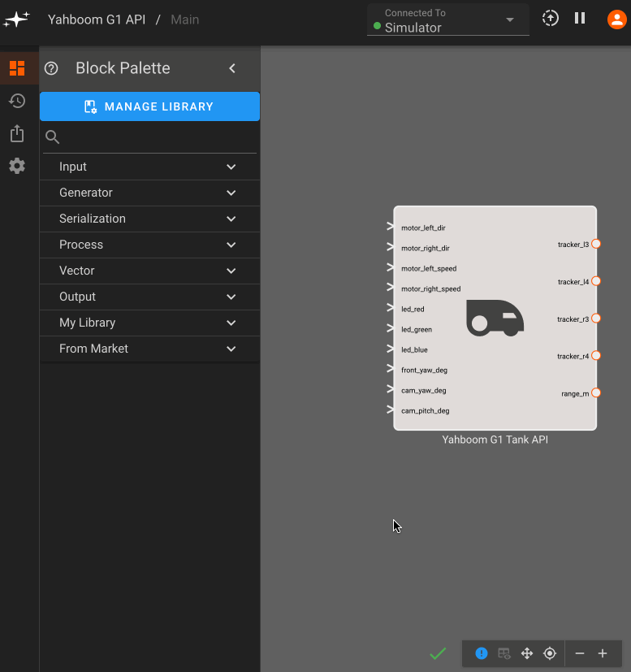Click the motor_left_speed input label
The height and width of the screenshot is (672, 631).
click(429, 269)
